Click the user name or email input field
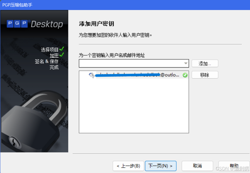Viewport: 250px width, 173px height. (134, 63)
